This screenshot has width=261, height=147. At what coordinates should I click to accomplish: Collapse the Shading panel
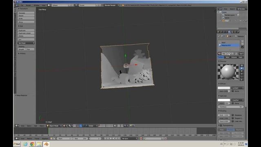point(222,111)
